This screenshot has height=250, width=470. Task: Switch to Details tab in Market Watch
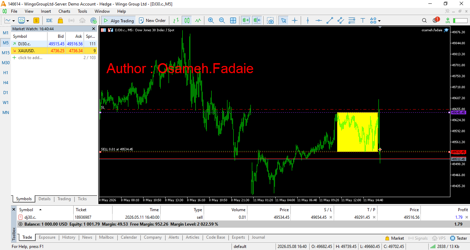coord(44,199)
